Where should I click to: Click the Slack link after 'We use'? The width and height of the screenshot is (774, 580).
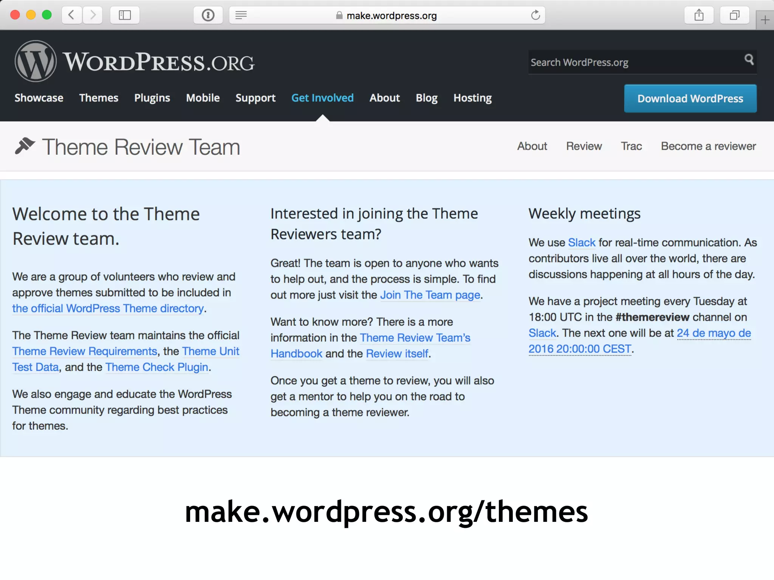pyautogui.click(x=582, y=242)
